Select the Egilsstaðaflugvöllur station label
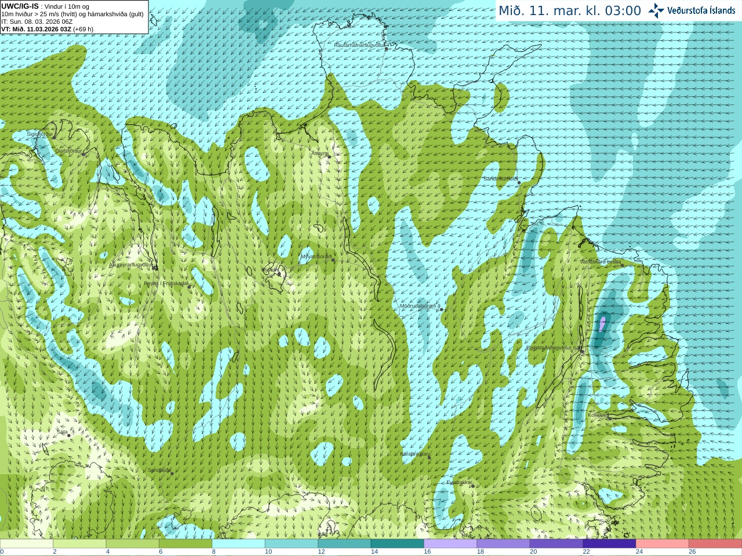Image resolution: width=742 pixels, height=556 pixels. pyautogui.click(x=554, y=348)
